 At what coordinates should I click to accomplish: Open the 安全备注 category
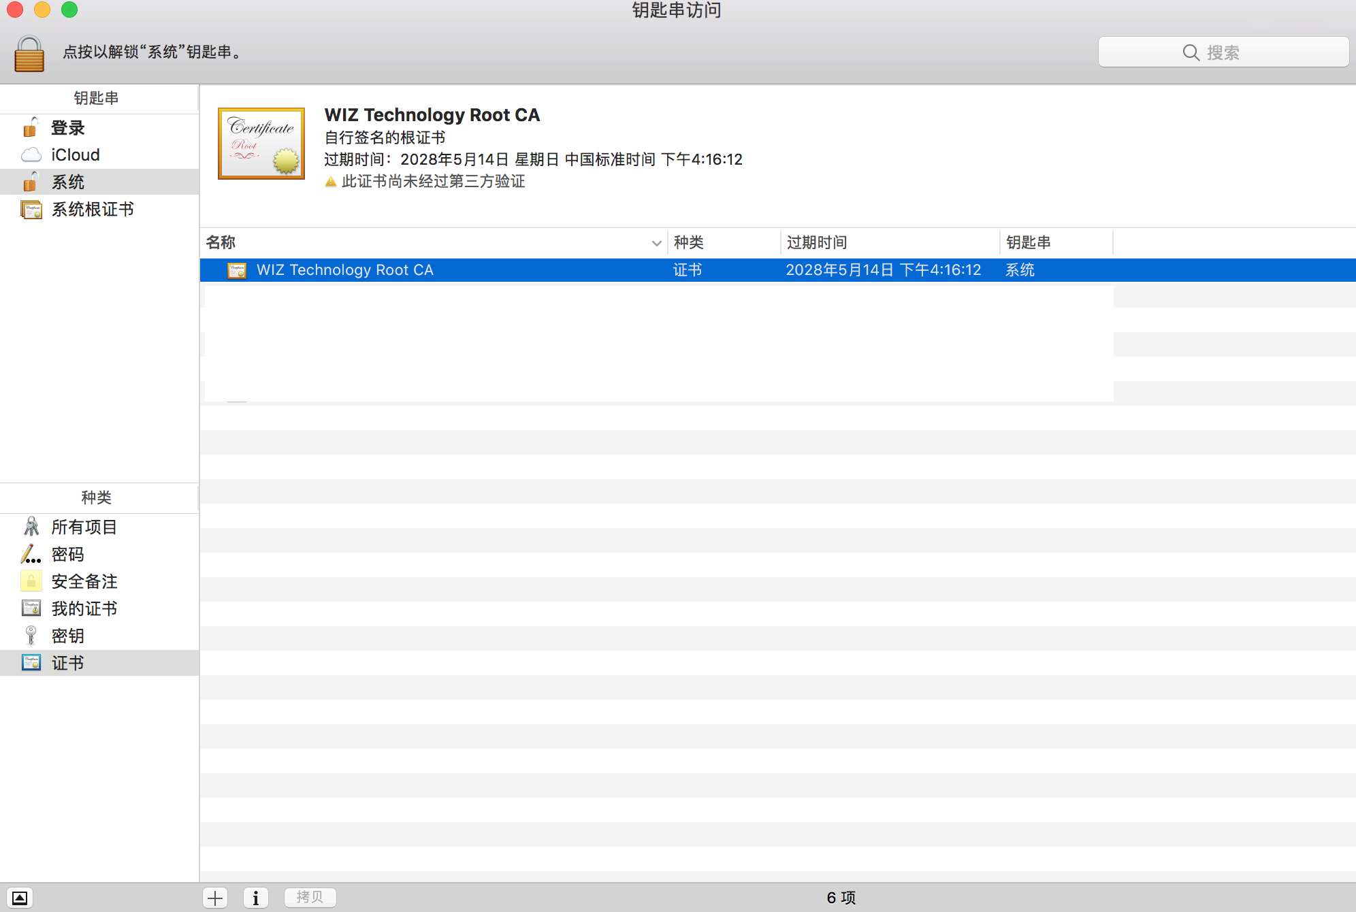(84, 582)
